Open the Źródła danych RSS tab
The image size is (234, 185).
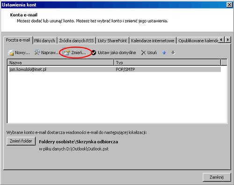click(76, 41)
